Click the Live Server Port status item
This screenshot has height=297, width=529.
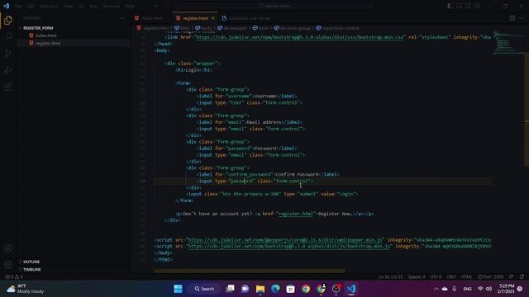490,277
